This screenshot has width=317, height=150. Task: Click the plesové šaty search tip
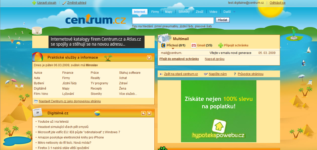[203, 26]
